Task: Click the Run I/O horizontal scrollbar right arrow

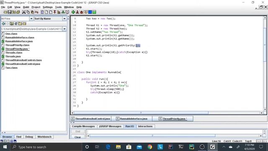Action: (x=260, y=136)
